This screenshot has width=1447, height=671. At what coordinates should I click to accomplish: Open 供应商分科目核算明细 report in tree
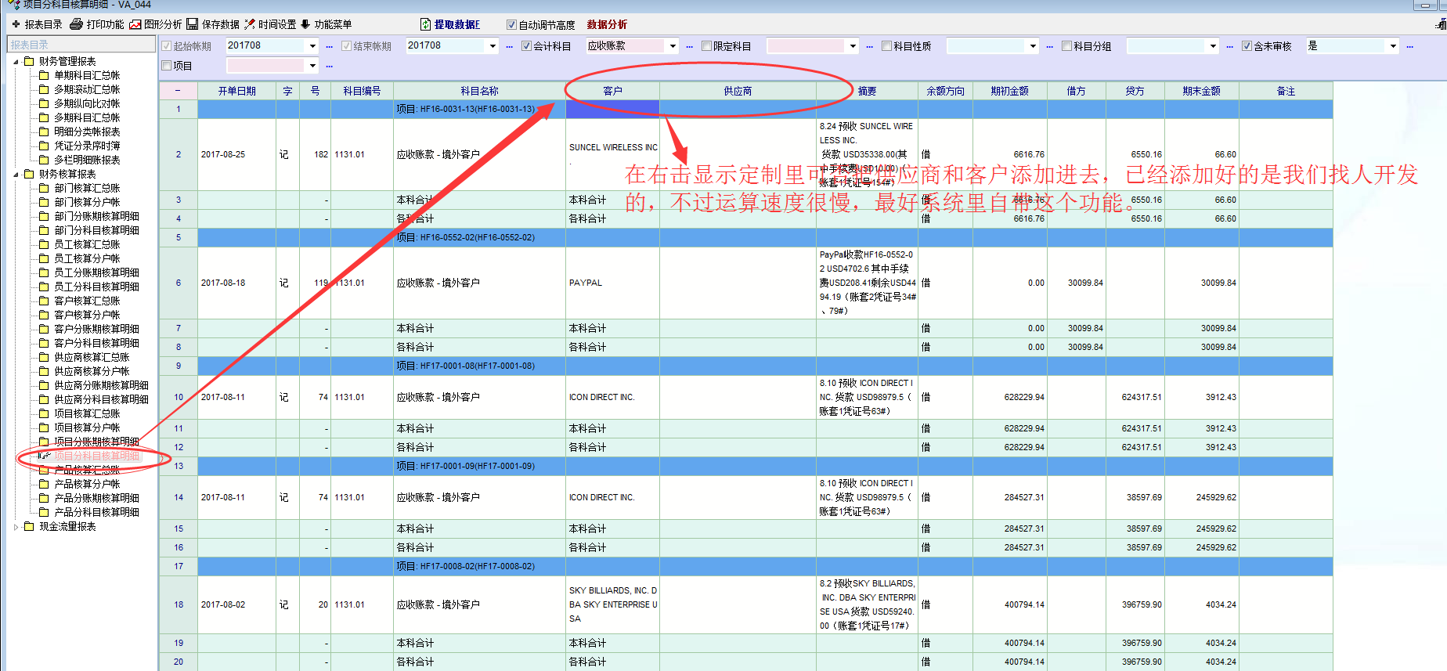tap(101, 399)
